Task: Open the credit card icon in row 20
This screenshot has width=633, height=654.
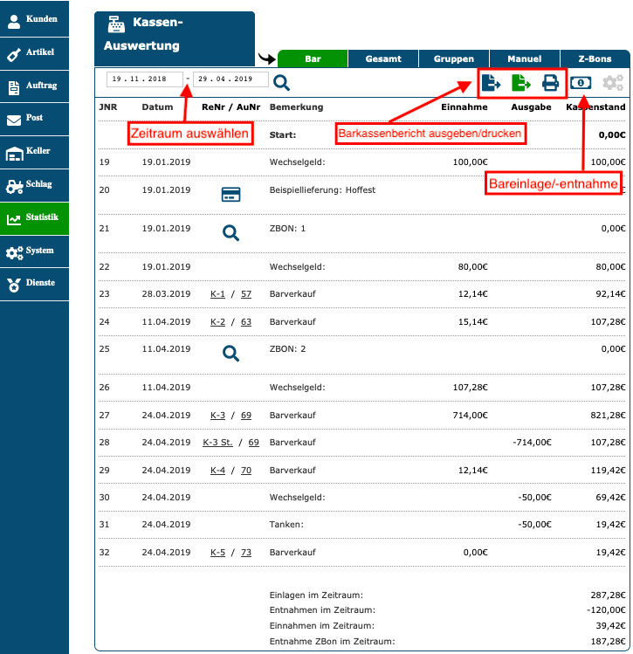Action: coord(230,195)
